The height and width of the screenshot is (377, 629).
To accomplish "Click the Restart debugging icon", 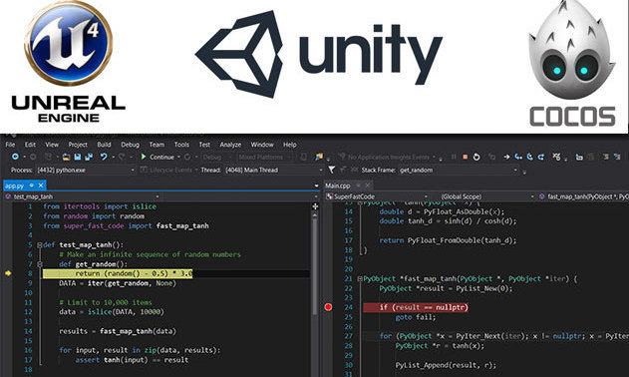I will 476,157.
